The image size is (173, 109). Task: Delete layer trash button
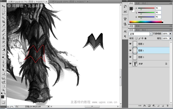[x=167, y=106]
